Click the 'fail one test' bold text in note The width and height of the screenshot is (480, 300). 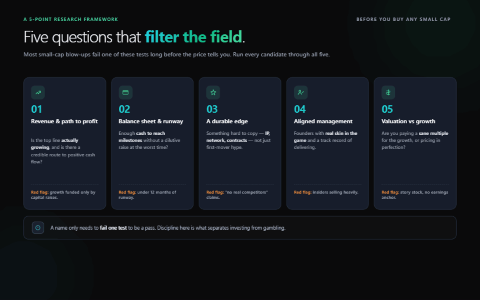pyautogui.click(x=113, y=228)
